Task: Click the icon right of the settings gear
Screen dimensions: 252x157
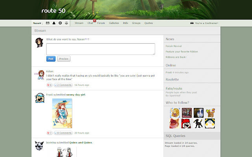Action: tap(67, 23)
